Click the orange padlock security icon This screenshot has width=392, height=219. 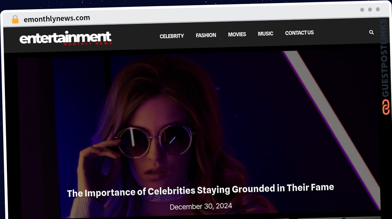[x=15, y=20]
